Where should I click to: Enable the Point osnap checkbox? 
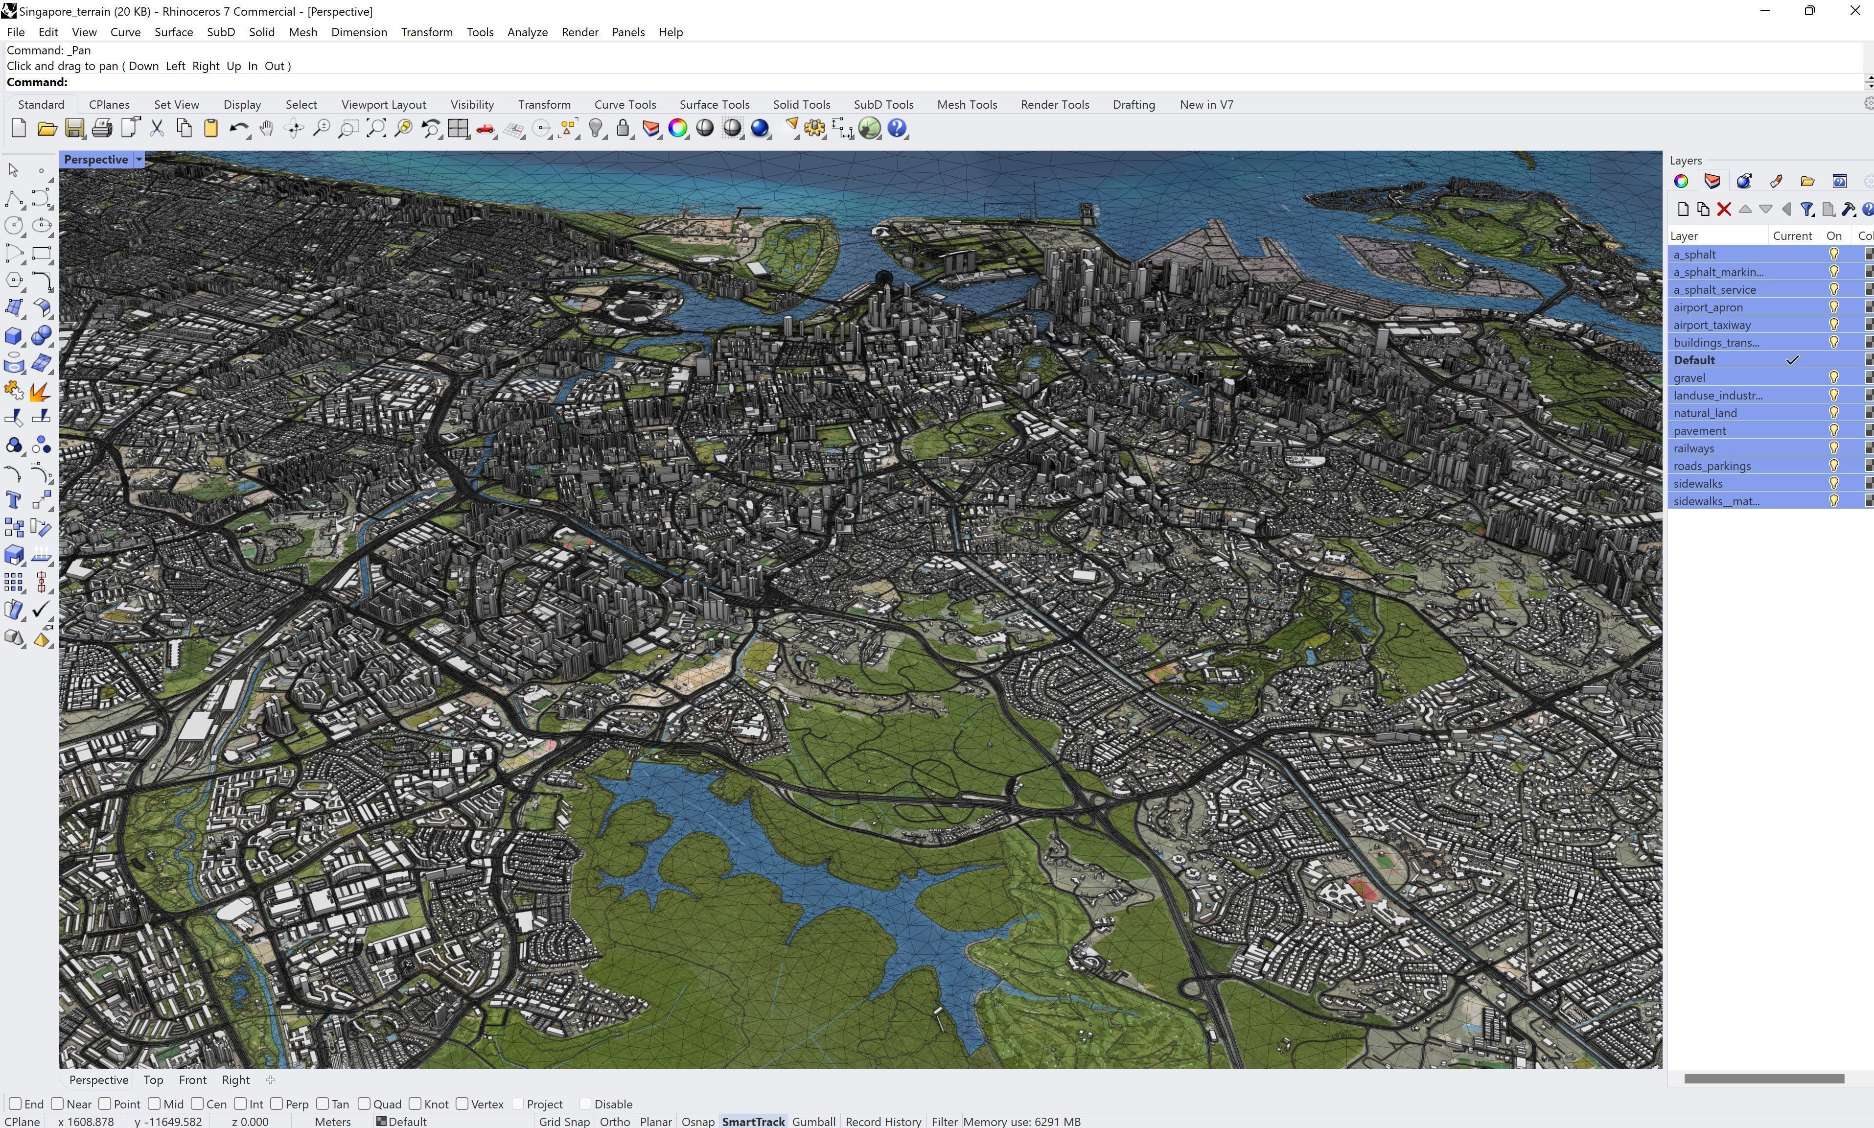(105, 1104)
